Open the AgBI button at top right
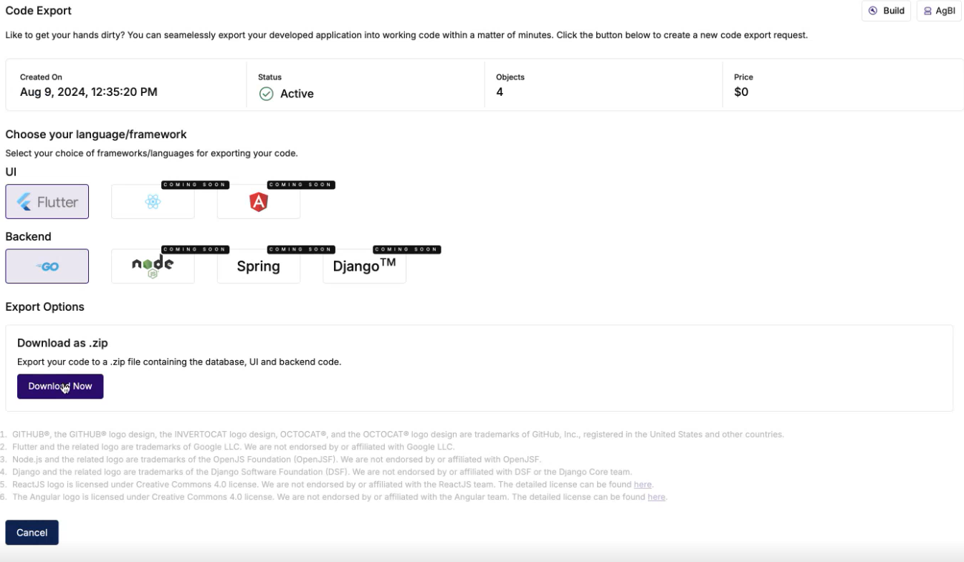This screenshot has height=562, width=964. pos(939,11)
